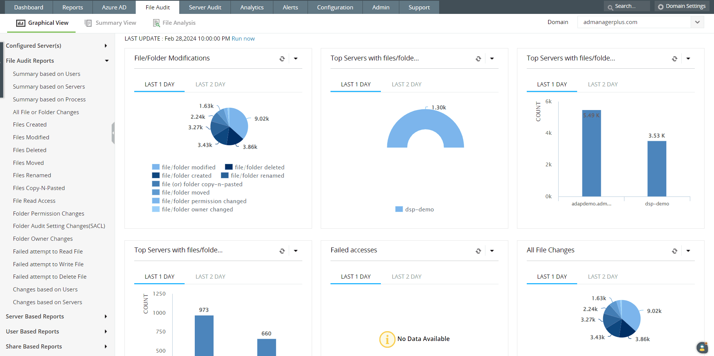Image resolution: width=714 pixels, height=356 pixels.
Task: Open Summary based on Servers report
Action: coord(49,87)
